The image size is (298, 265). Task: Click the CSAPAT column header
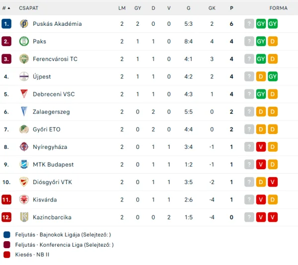coord(28,8)
